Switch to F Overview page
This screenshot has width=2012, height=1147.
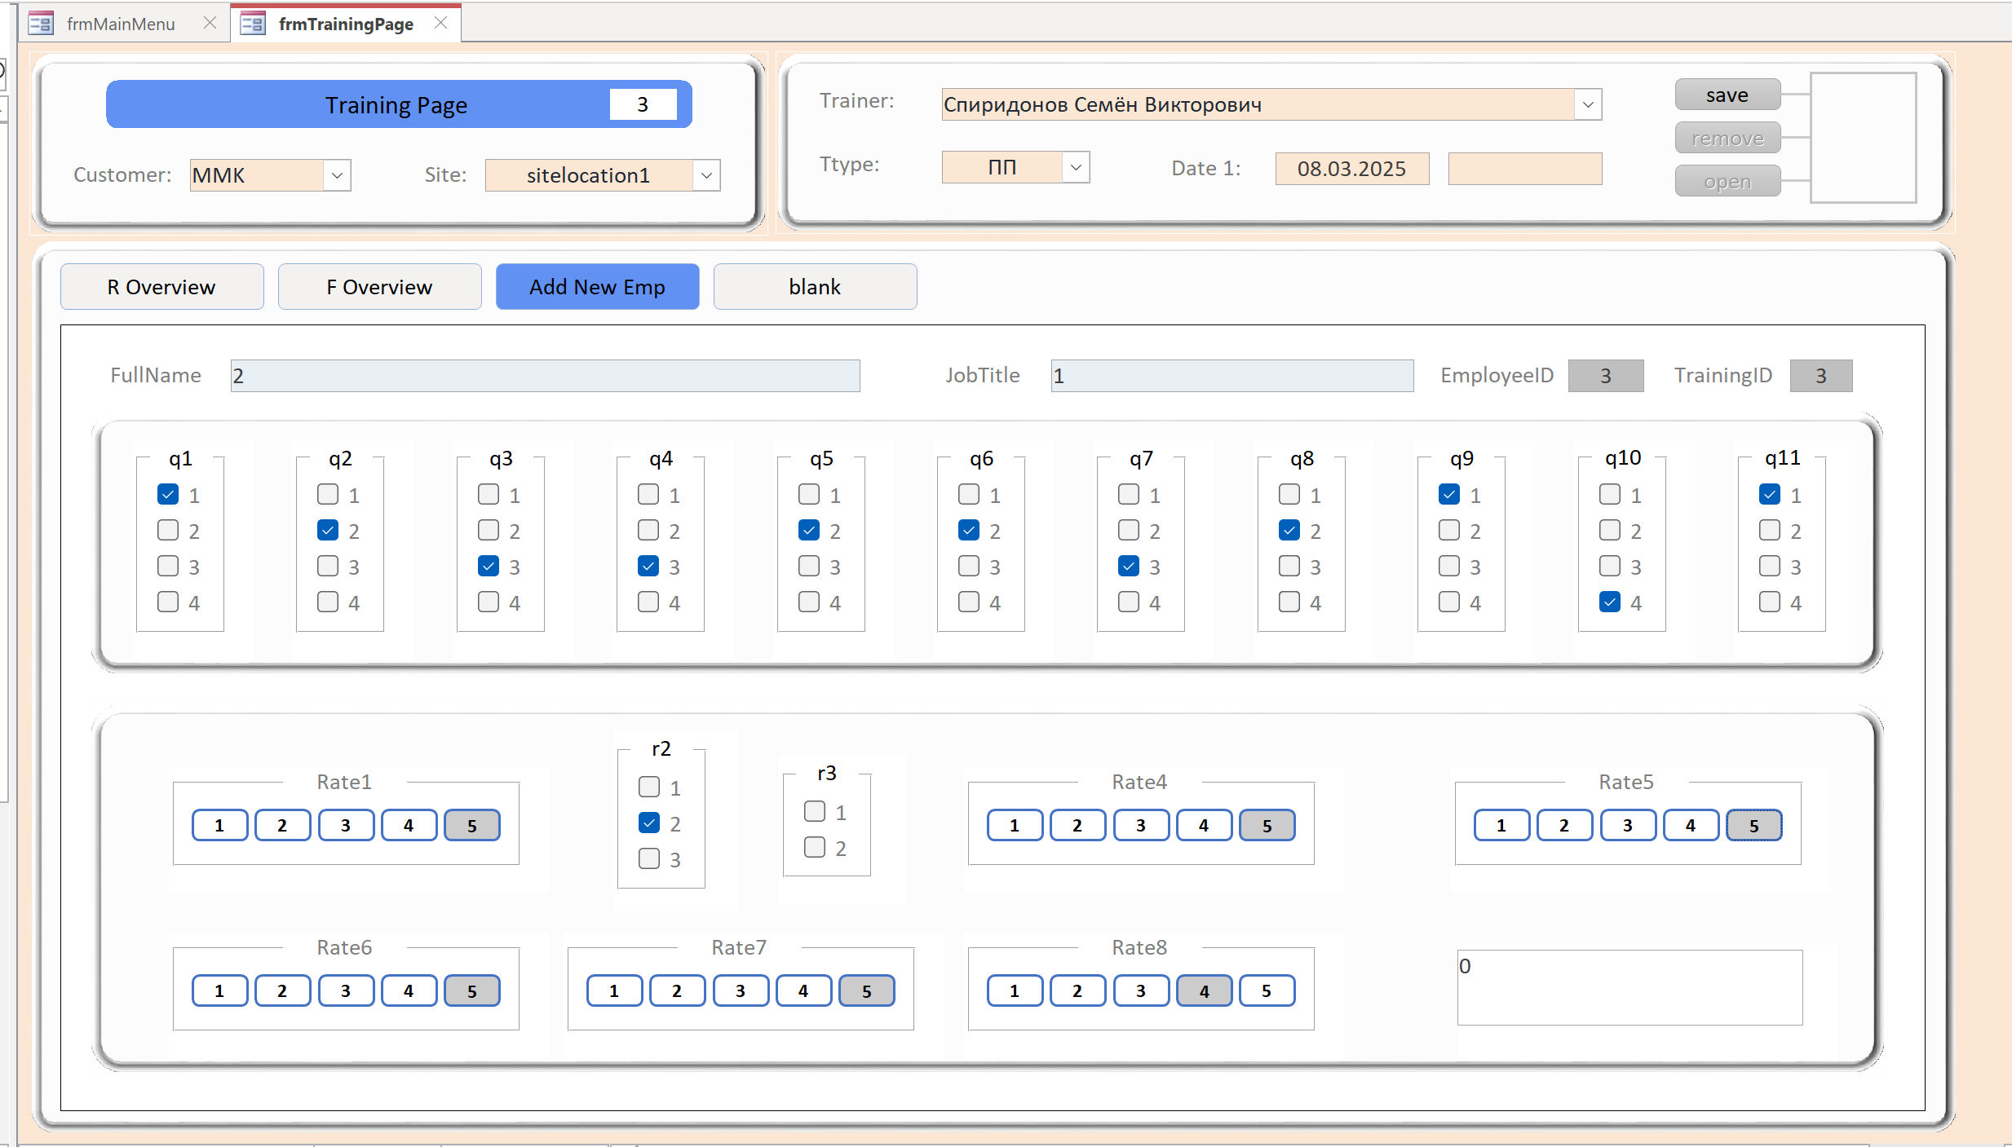(379, 287)
